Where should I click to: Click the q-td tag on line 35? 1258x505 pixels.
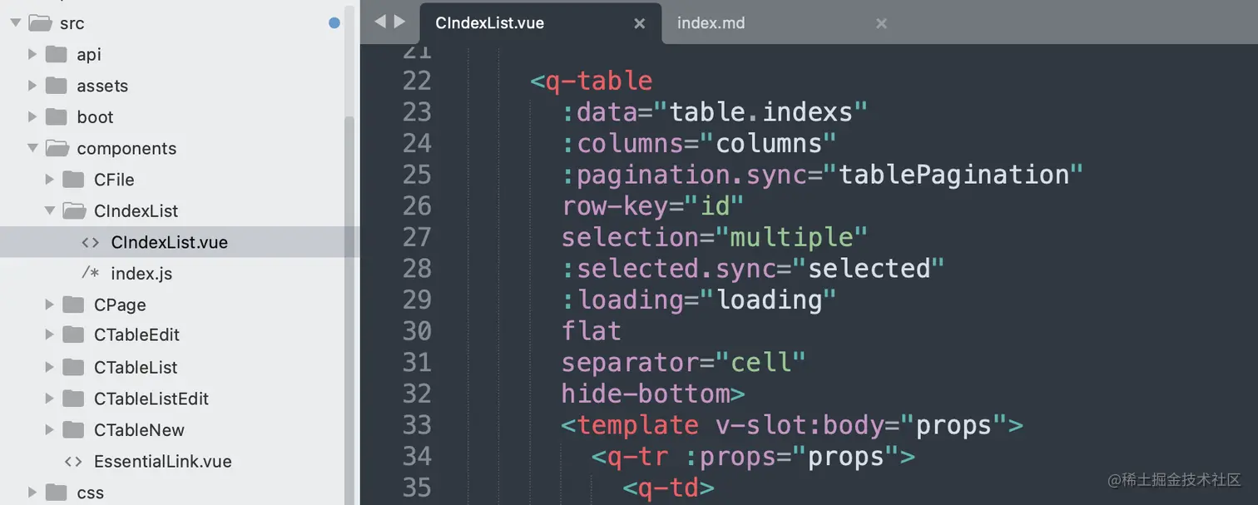pyautogui.click(x=668, y=488)
